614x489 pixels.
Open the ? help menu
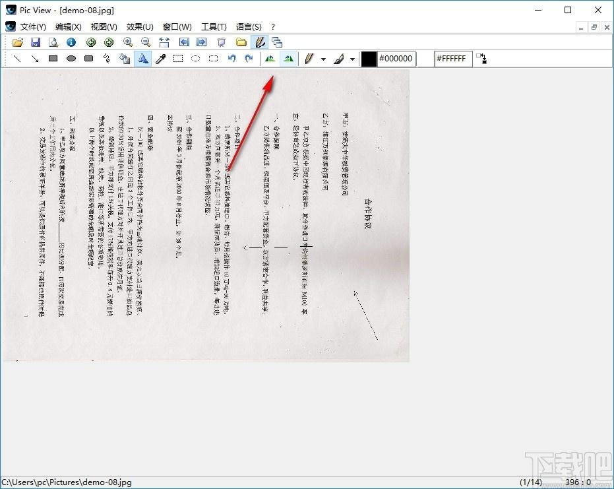(273, 26)
